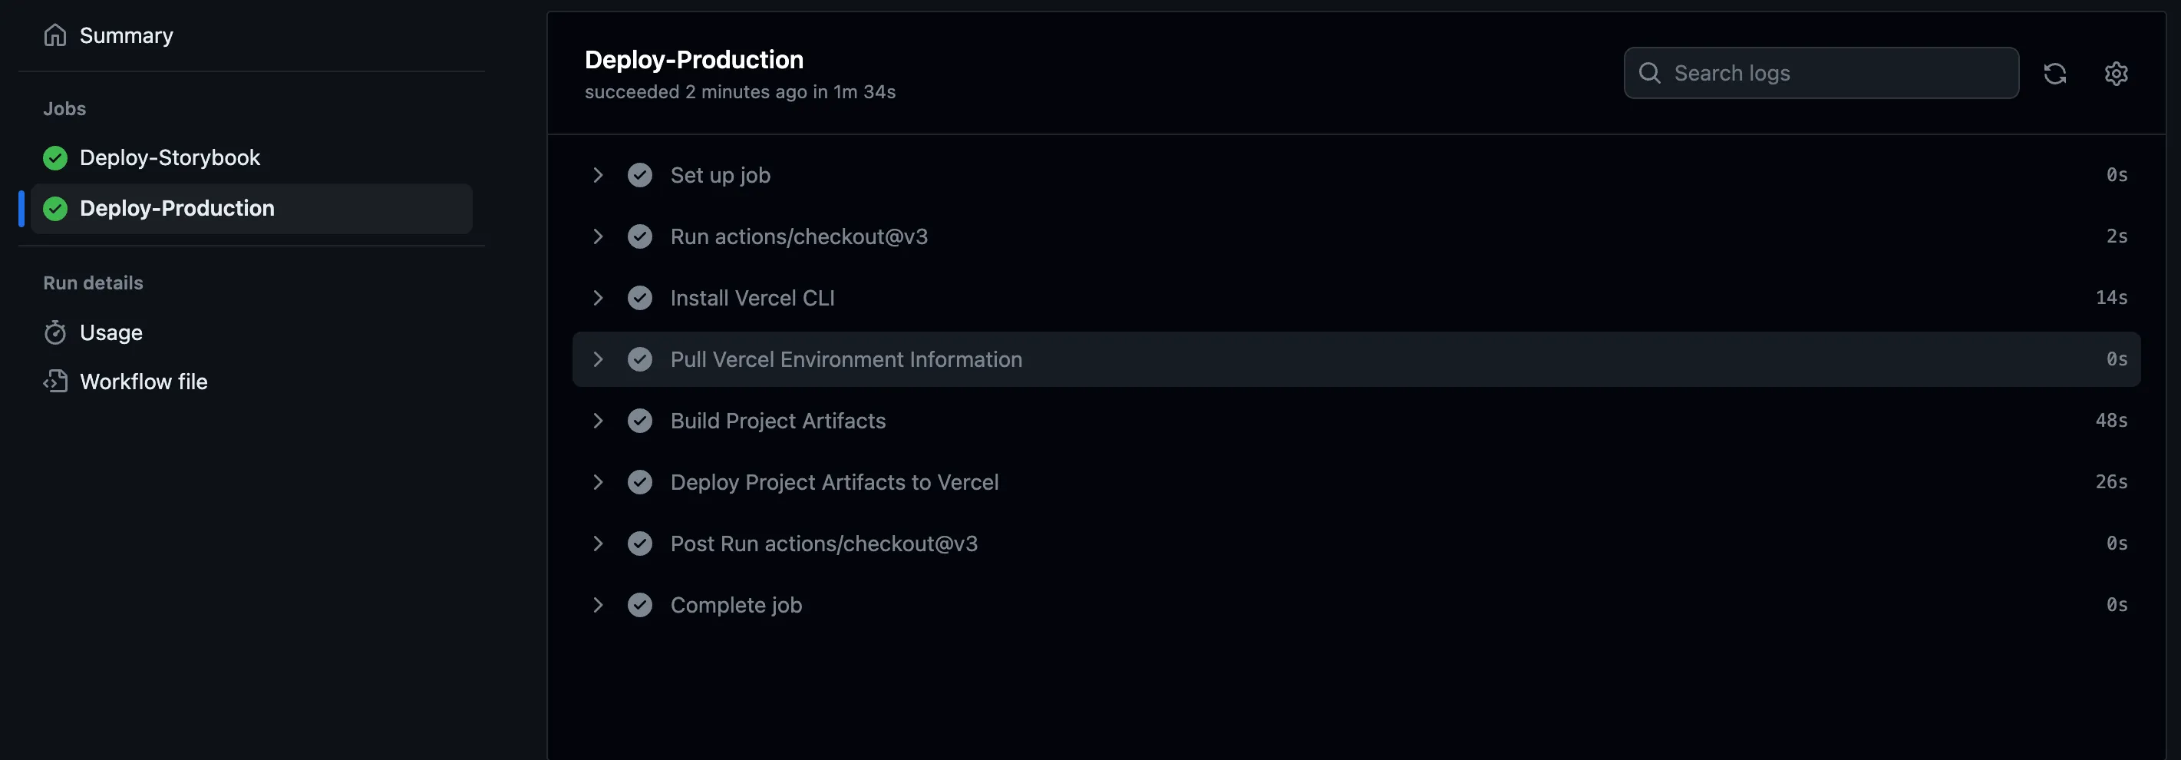The width and height of the screenshot is (2181, 760).
Task: Select the Deploy-Storybook job
Action: pos(170,158)
